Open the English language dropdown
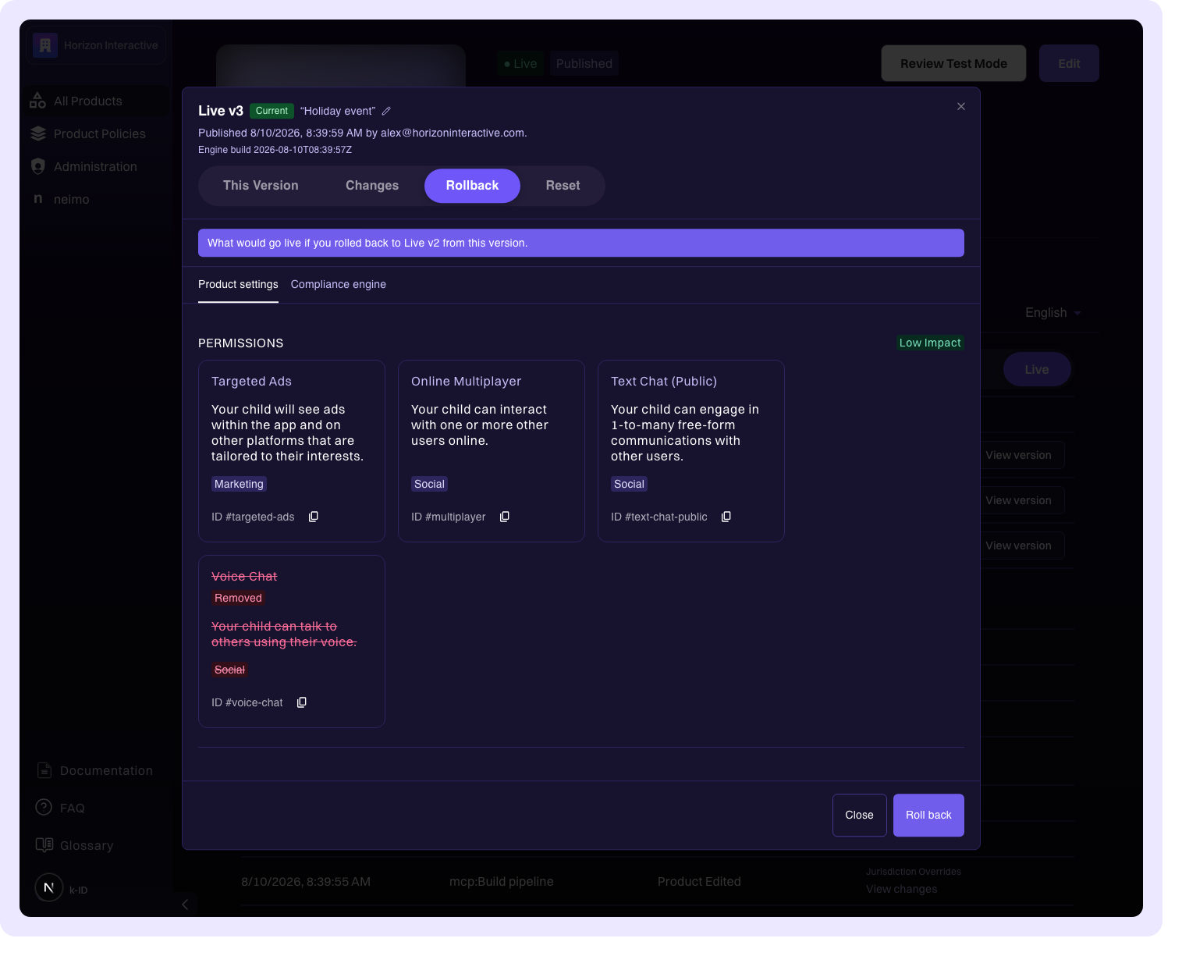The height and width of the screenshot is (956, 1182). tap(1052, 313)
